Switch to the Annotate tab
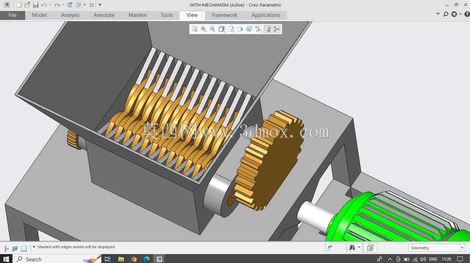 [104, 15]
